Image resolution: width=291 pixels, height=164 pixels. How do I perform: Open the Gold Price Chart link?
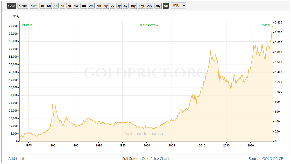(155, 159)
